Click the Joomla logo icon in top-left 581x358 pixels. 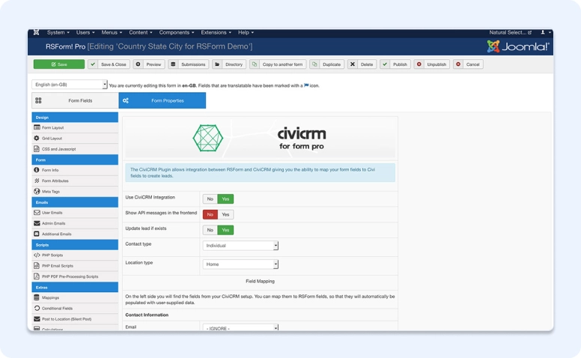pyautogui.click(x=37, y=33)
